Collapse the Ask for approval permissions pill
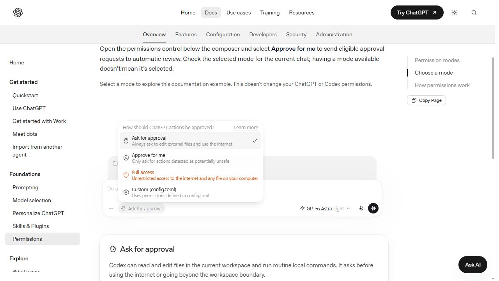 [142, 208]
